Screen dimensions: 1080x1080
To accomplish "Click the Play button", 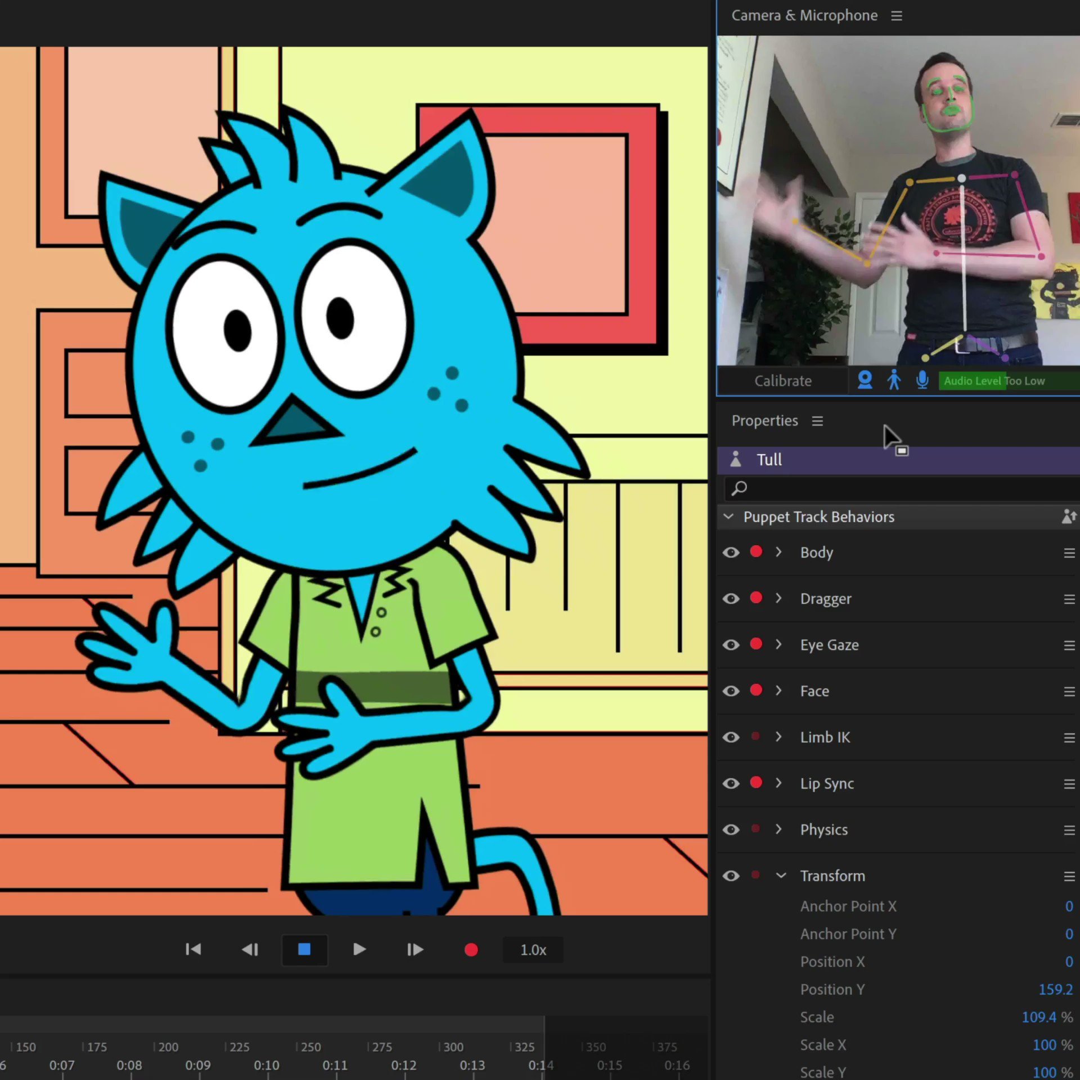I will (359, 949).
